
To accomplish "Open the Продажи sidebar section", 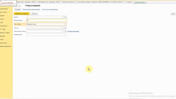I will point(2,16).
